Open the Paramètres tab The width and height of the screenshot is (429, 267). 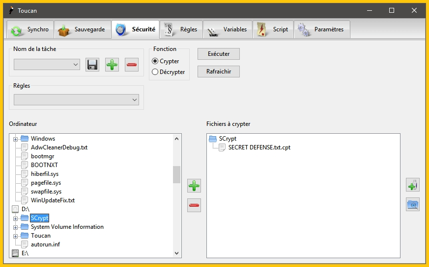tap(322, 29)
